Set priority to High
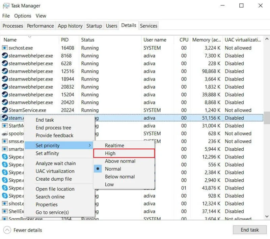Screen dimensions: 270x239 (124, 153)
